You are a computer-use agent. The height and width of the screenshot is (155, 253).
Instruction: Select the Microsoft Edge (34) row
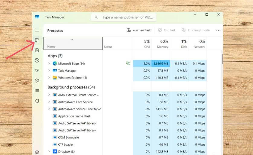125,63
